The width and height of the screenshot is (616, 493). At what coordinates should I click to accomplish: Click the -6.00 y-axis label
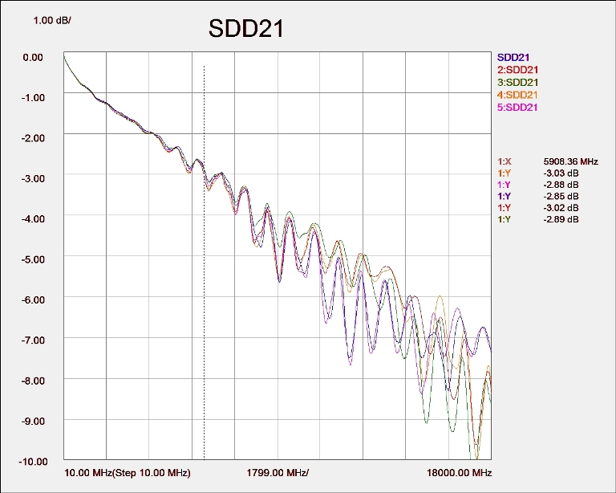point(33,299)
